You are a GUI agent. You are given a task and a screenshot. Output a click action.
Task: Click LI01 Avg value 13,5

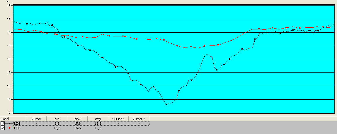tap(98, 124)
